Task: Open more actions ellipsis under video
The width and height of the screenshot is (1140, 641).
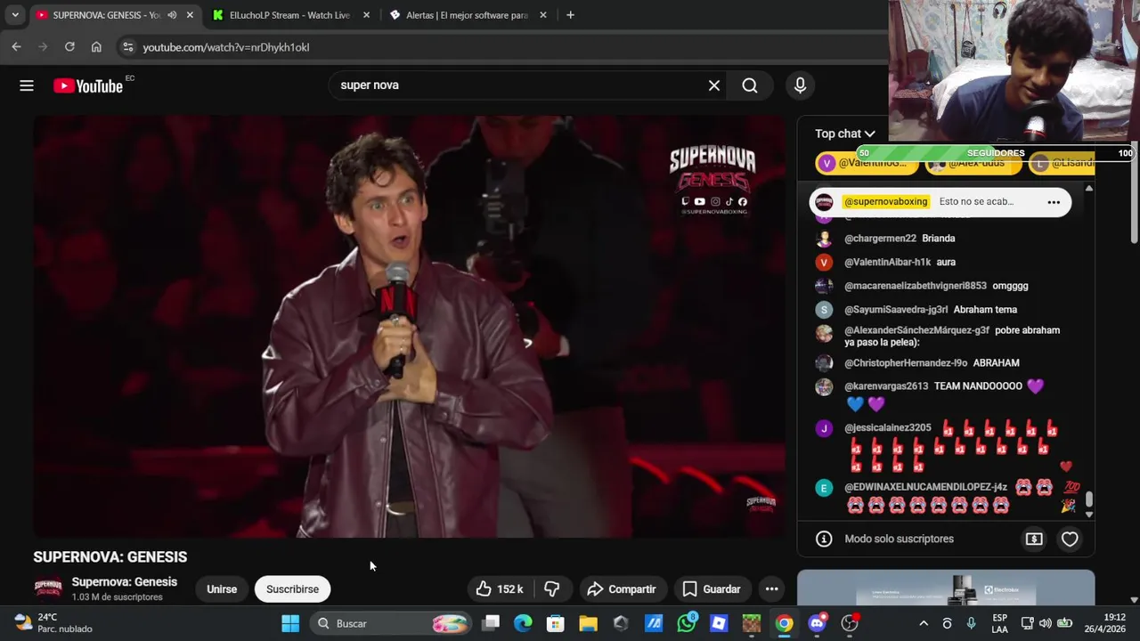Action: [772, 589]
